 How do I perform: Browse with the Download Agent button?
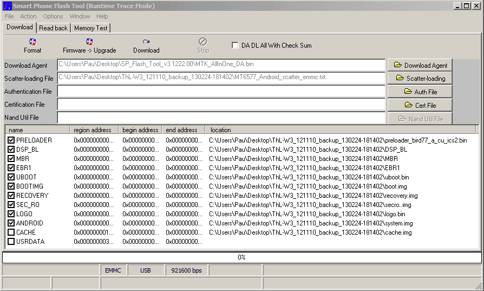tap(420, 65)
